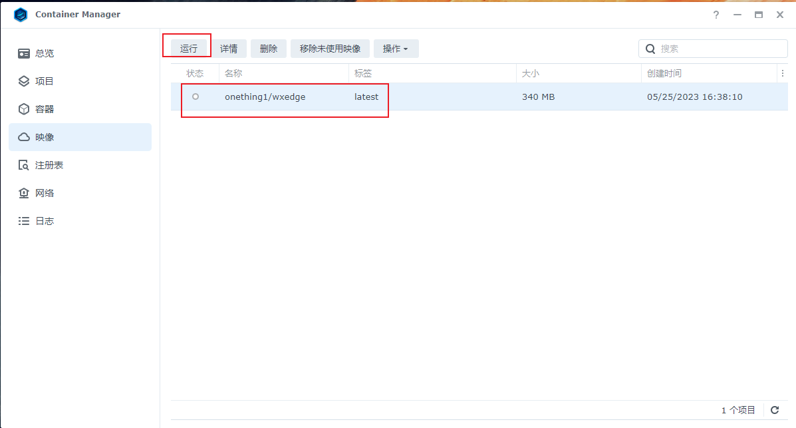
Task: Sort by 标签 column header
Action: (432, 74)
